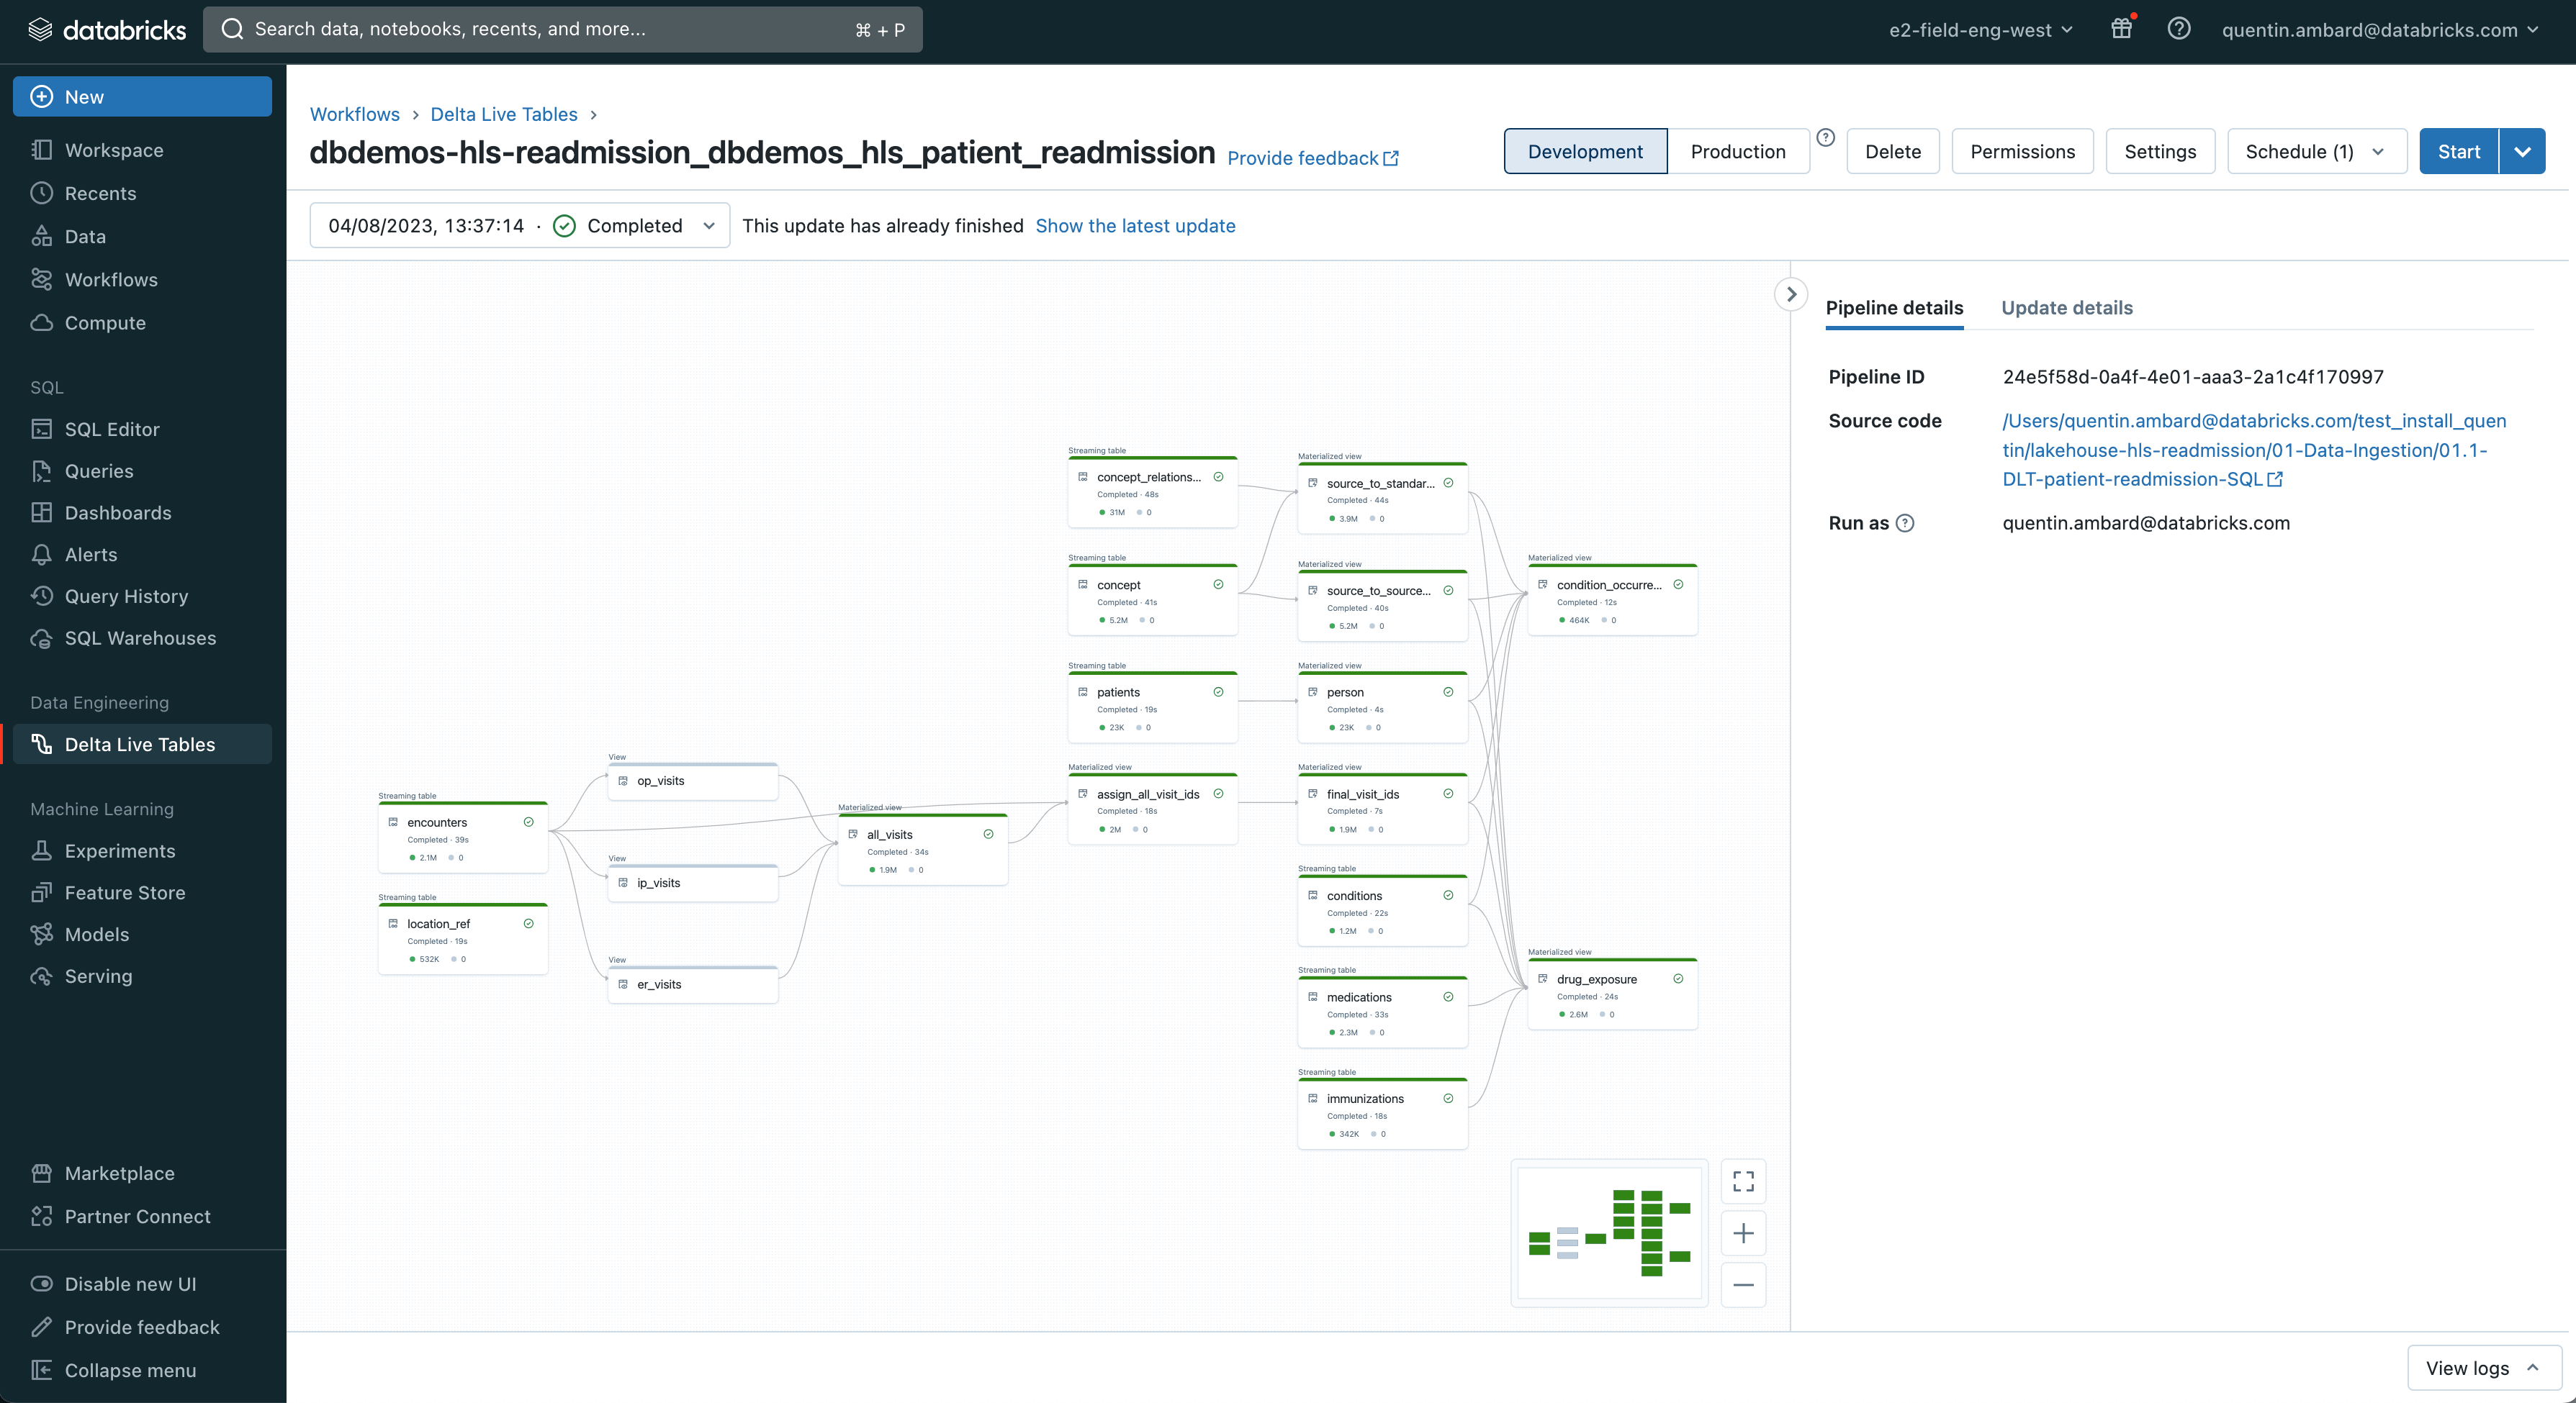
Task: Switch pipeline mode to Production
Action: coord(1737,151)
